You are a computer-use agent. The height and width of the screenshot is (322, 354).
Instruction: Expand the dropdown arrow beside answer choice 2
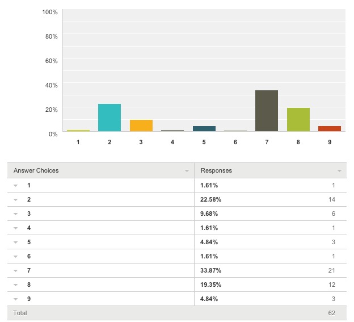15,200
